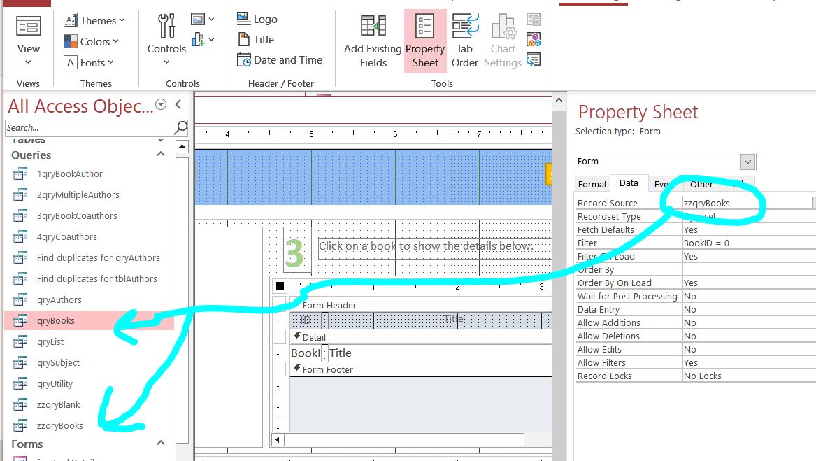Select the Title text box control
Screen dimensions: 816x461
point(440,353)
